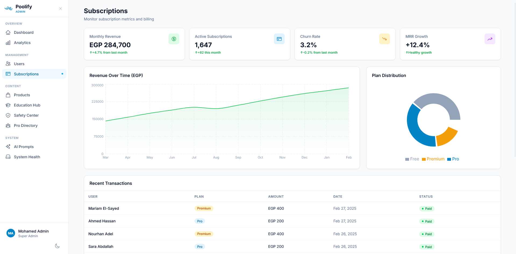
Task: Click the Monthly Revenue dollar icon
Action: point(174,39)
